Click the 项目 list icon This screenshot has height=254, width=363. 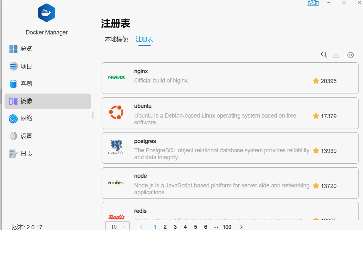point(13,67)
